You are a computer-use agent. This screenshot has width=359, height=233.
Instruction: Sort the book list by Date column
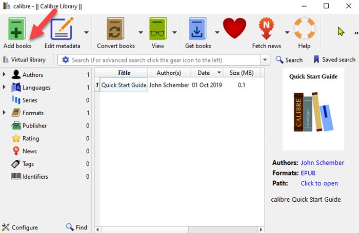pyautogui.click(x=207, y=73)
